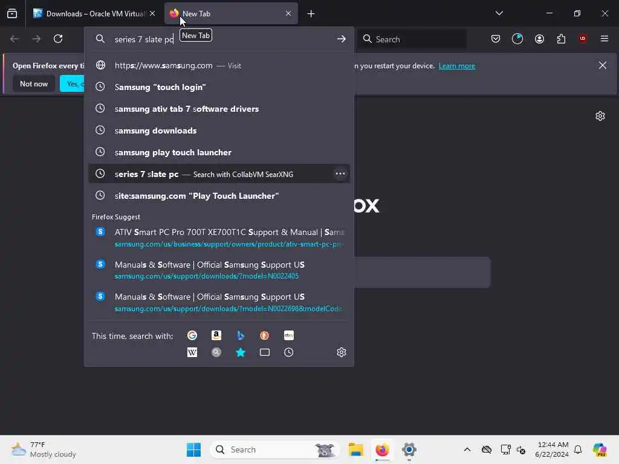
Task: Open new tab page settings gear
Action: pos(600,116)
